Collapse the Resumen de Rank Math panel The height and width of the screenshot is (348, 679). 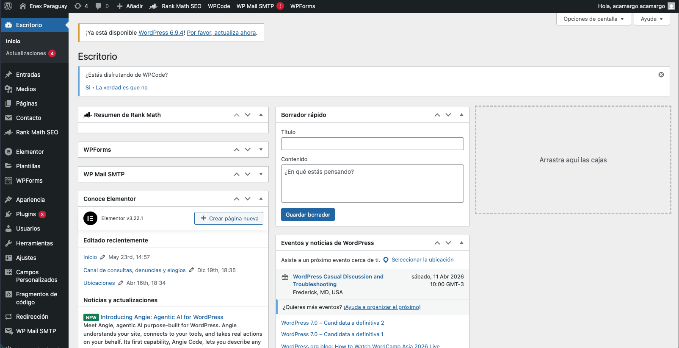[x=261, y=115]
